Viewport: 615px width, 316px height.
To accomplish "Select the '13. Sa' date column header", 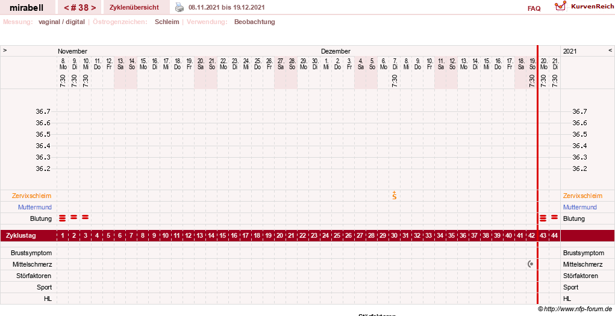I will [120, 64].
